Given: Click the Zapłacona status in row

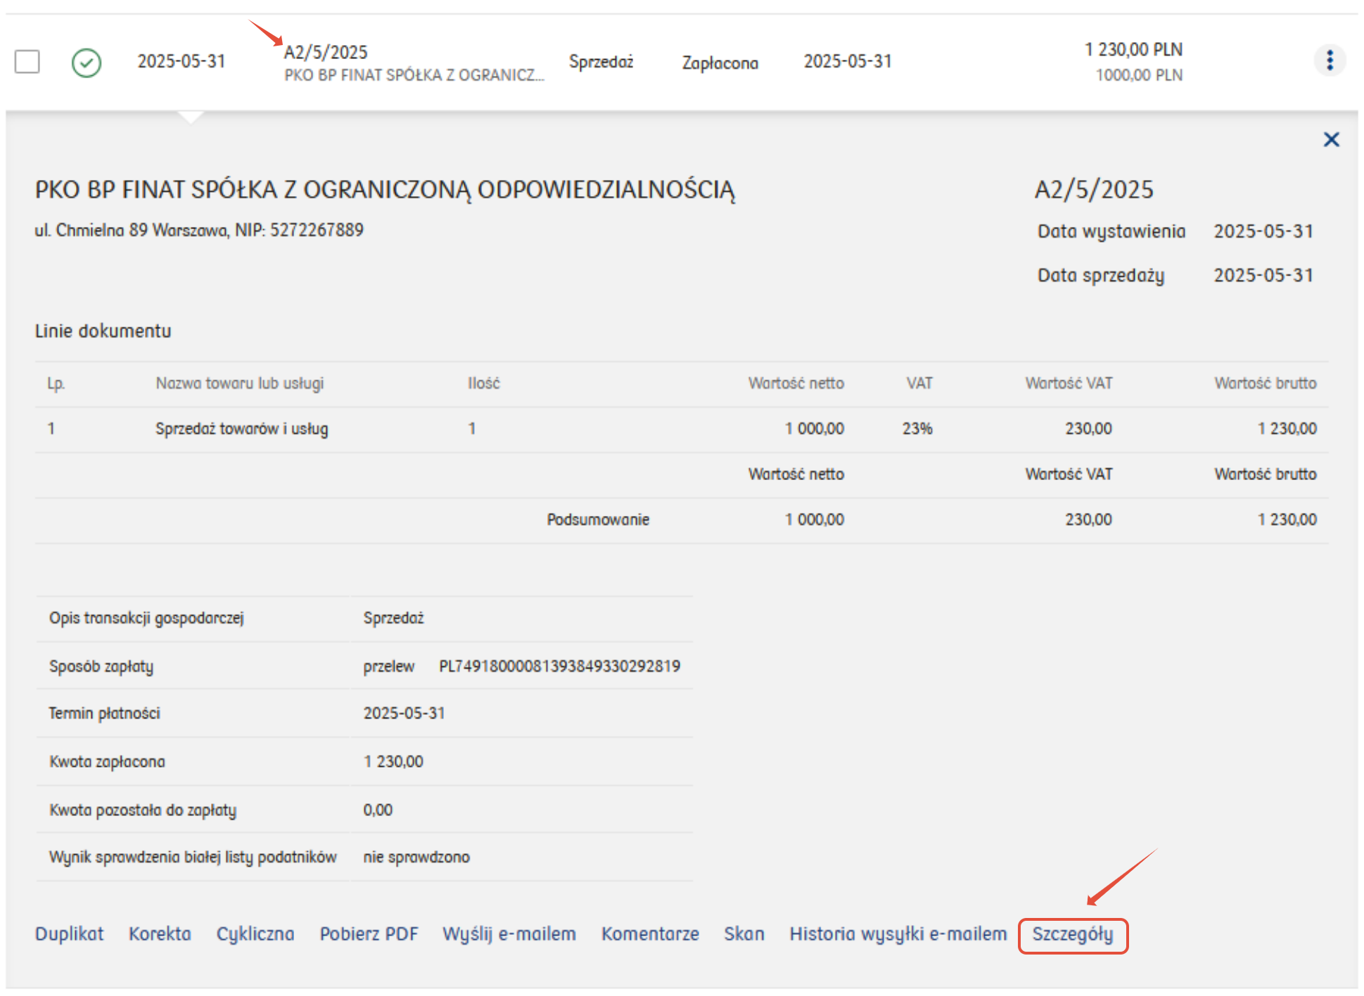Looking at the screenshot, I should tap(720, 63).
